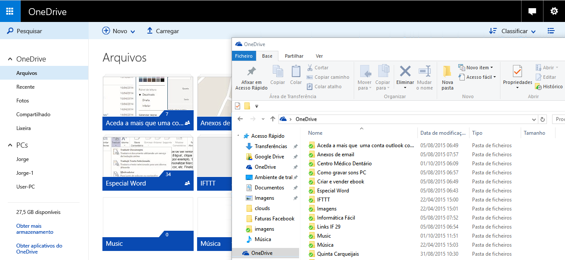Screen dimensions: 565x260
Task: Open the app launcher waffle icon
Action: tap(10, 11)
